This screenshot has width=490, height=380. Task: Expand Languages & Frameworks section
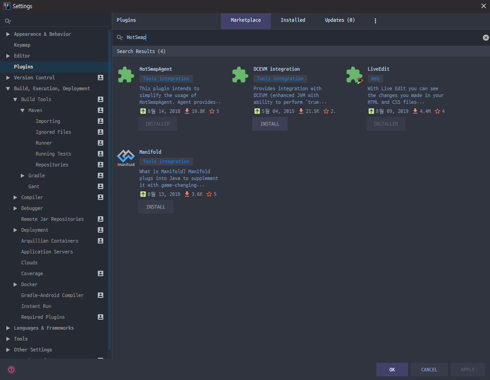[x=8, y=328]
